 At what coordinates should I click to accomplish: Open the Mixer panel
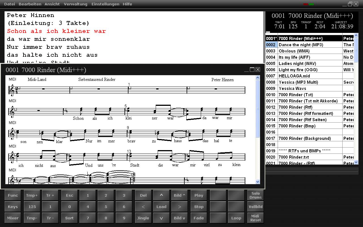[13, 218]
